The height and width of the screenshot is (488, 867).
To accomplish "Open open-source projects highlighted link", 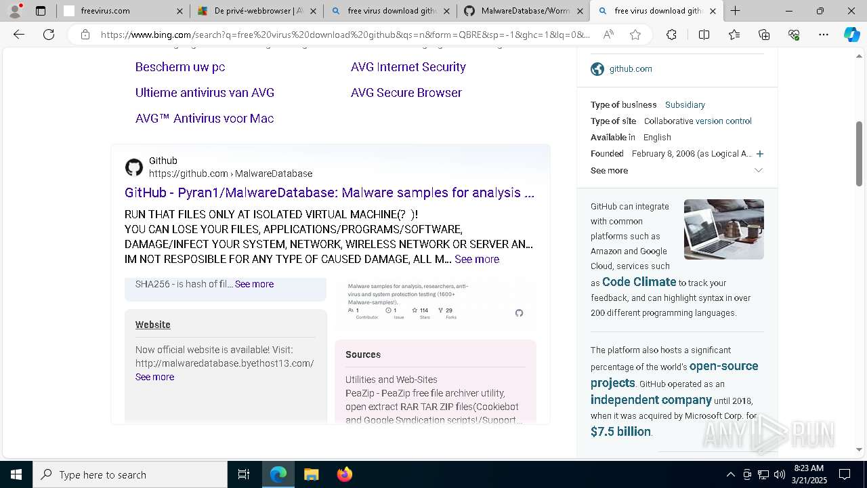I will pyautogui.click(x=675, y=374).
